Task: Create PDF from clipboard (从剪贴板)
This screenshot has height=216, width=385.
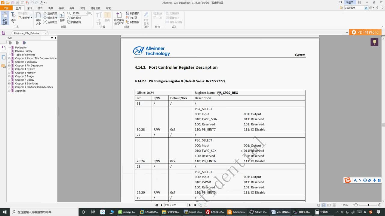Action: tap(132, 22)
